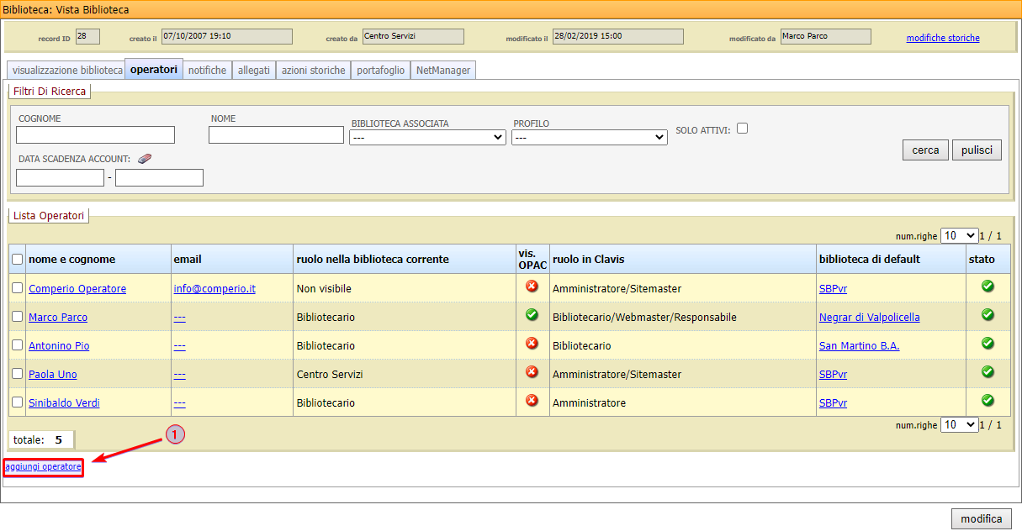Click green stato icon for Sinibaldo Verdi
Screen dimensions: 1022x531
click(x=988, y=401)
